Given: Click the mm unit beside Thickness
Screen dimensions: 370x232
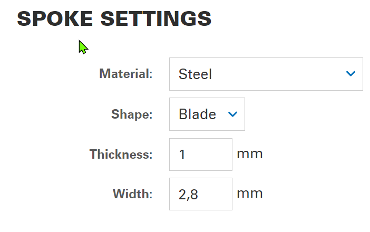Looking at the screenshot, I should point(250,154).
